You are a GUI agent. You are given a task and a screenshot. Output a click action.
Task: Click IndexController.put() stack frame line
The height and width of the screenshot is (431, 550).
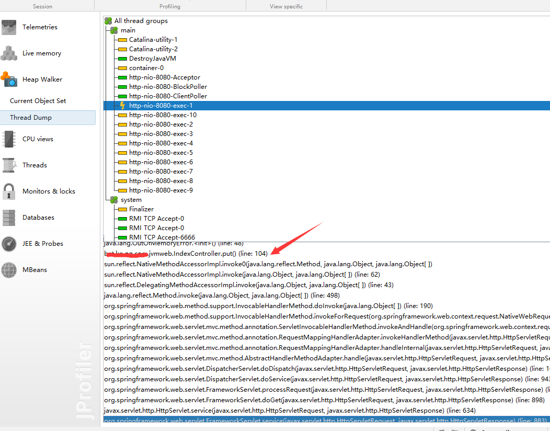[186, 253]
